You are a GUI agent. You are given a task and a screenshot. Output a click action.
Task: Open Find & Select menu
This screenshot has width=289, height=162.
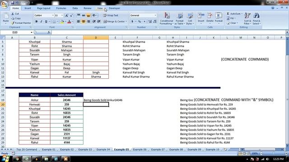coord(256,18)
